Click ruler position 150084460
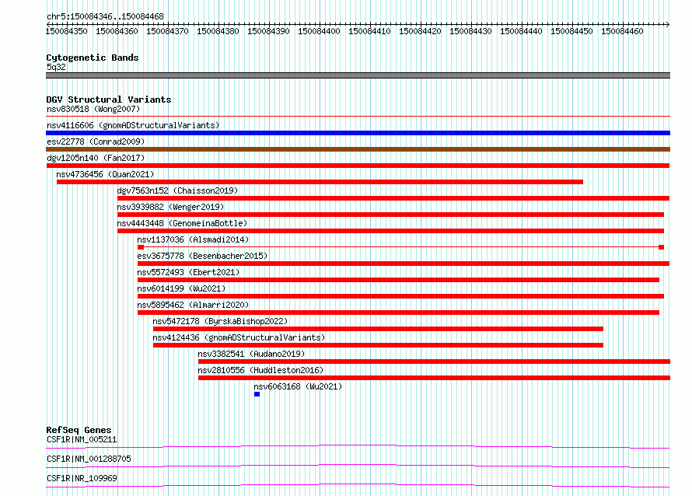The width and height of the screenshot is (692, 496). point(622,31)
